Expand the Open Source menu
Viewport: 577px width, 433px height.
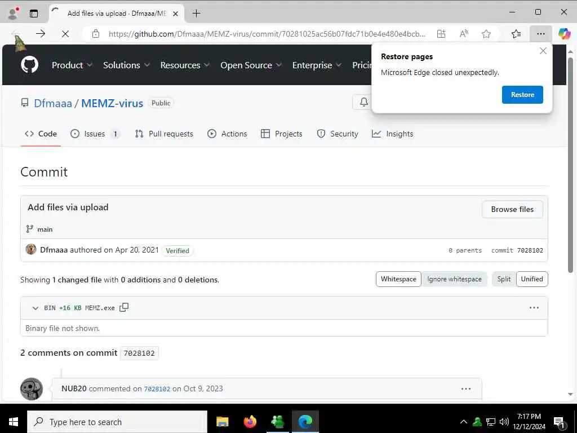tap(251, 65)
